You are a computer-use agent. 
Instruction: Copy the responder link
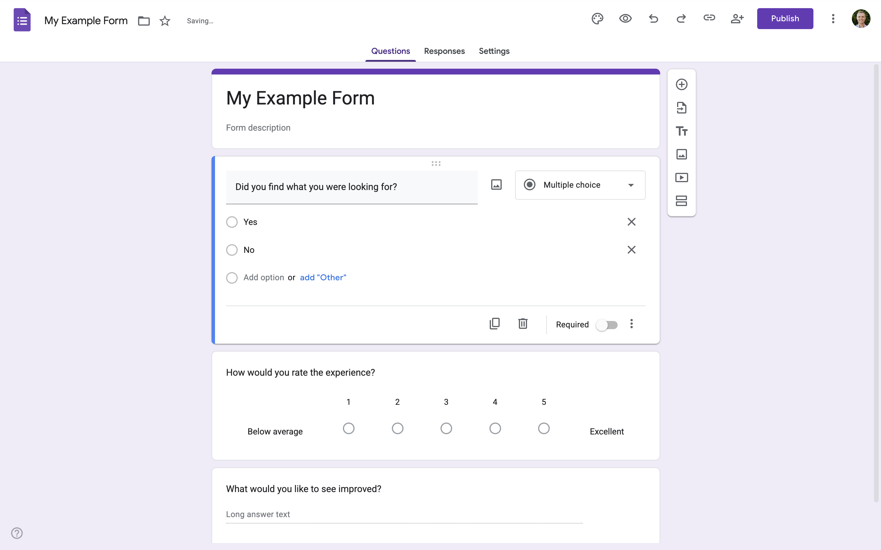click(x=709, y=19)
